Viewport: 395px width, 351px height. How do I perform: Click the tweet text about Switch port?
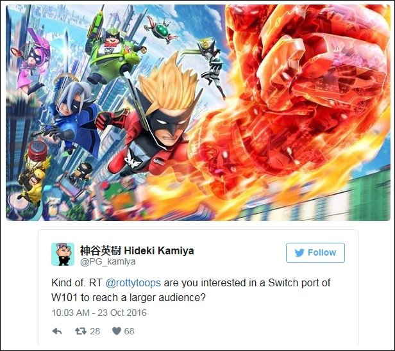[190, 290]
